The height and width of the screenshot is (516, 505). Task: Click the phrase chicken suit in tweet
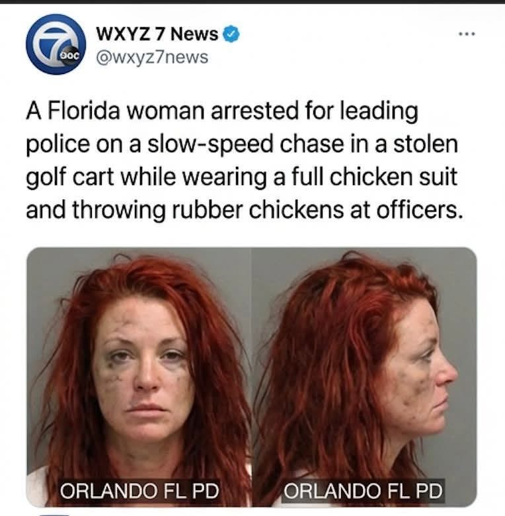tap(393, 177)
